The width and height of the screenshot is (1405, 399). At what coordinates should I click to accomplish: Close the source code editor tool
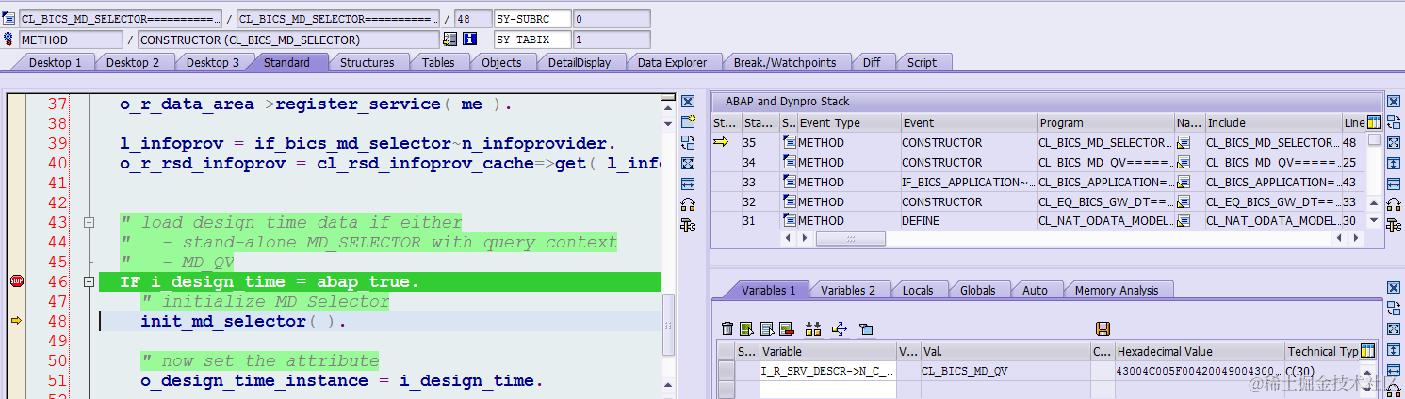pos(688,102)
